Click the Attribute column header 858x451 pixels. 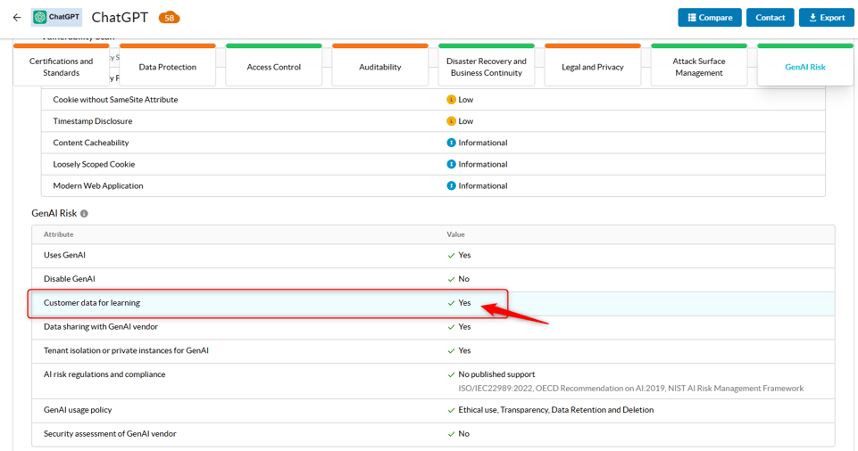click(59, 234)
